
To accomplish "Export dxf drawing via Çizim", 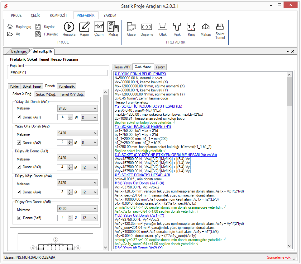I will [x=99, y=29].
